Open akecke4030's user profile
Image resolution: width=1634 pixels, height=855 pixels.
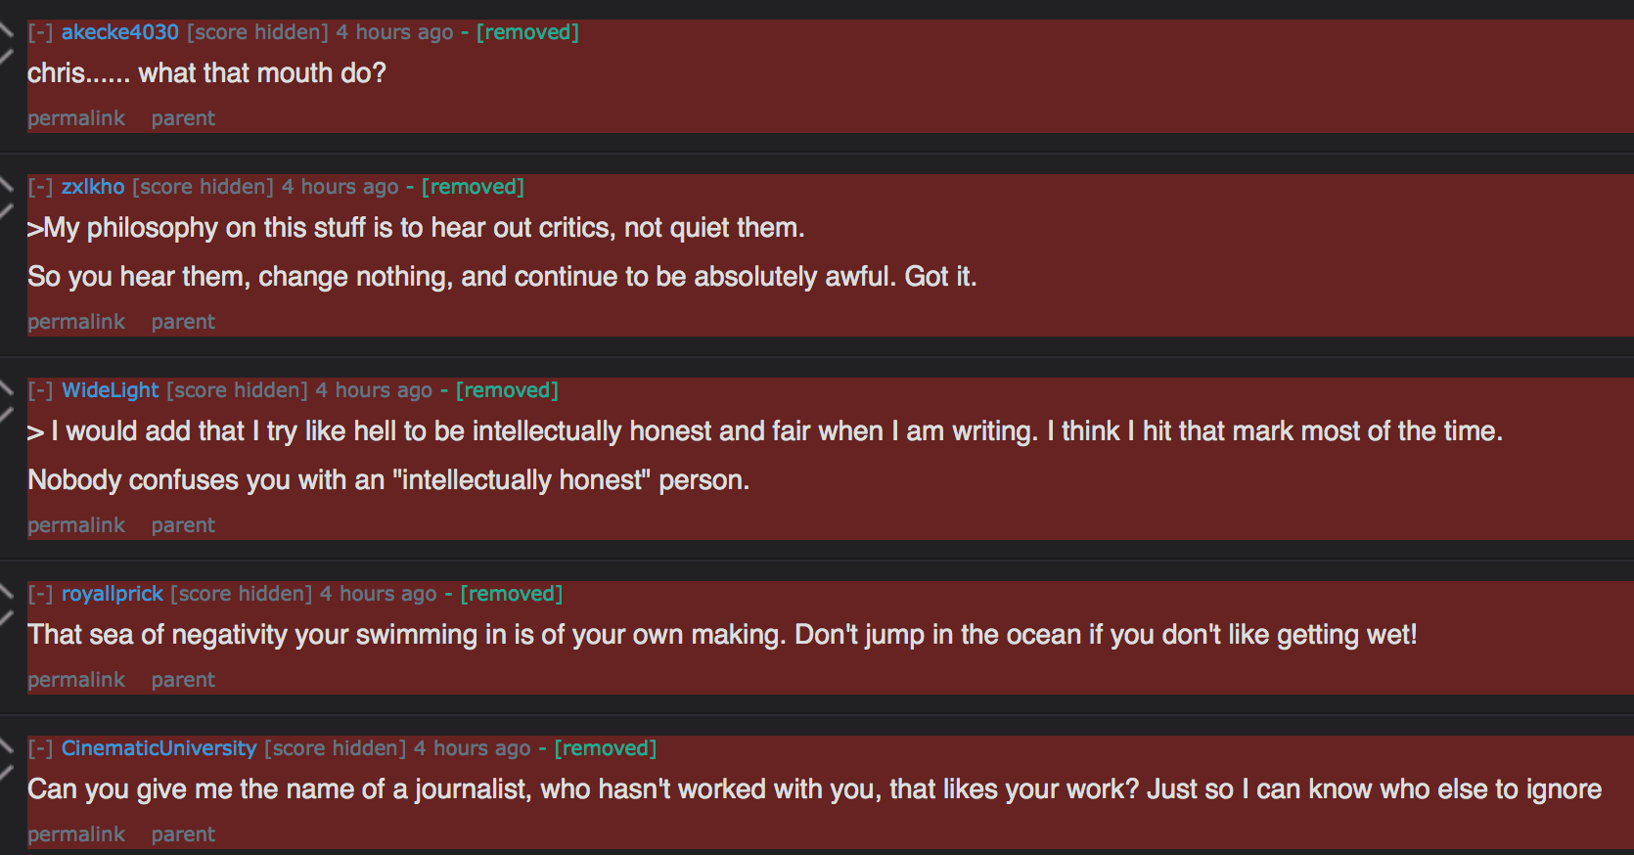pos(120,32)
